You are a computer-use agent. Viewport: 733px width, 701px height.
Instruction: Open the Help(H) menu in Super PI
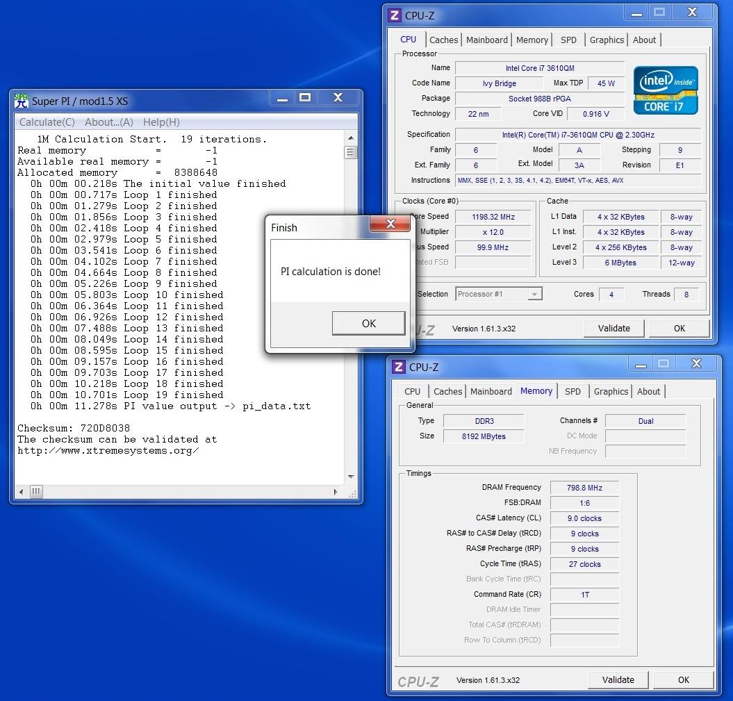click(x=161, y=122)
